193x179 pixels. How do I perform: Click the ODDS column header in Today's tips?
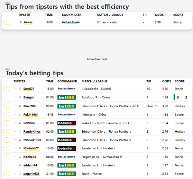pyautogui.click(x=167, y=81)
